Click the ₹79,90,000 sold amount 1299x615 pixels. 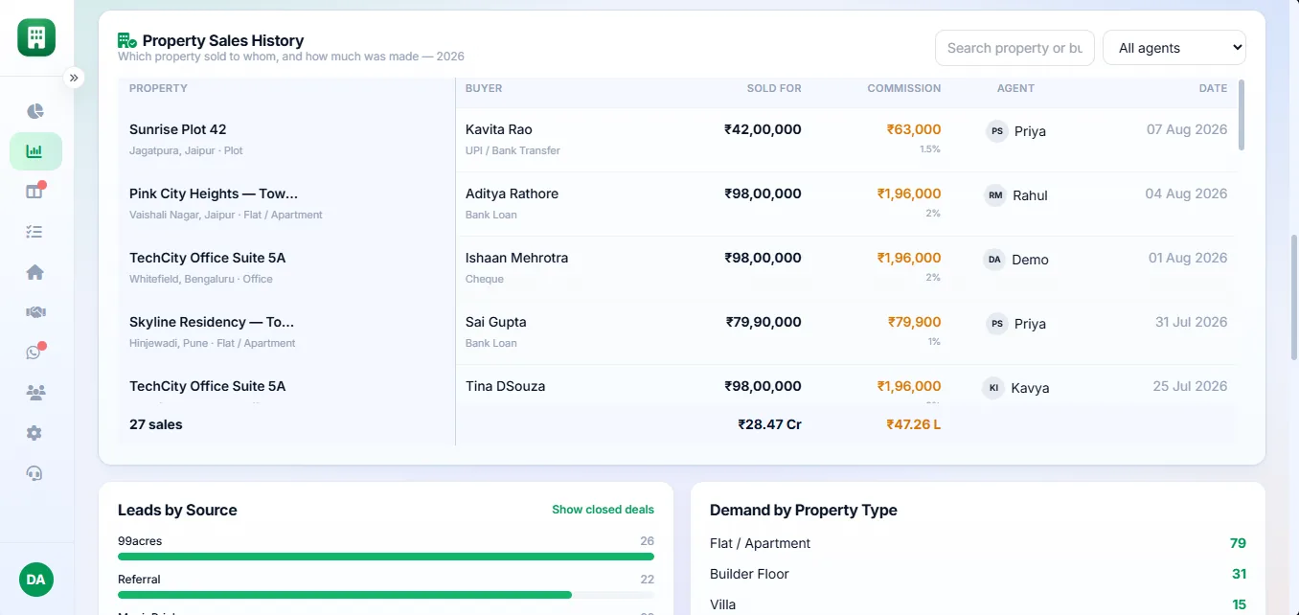pos(763,322)
